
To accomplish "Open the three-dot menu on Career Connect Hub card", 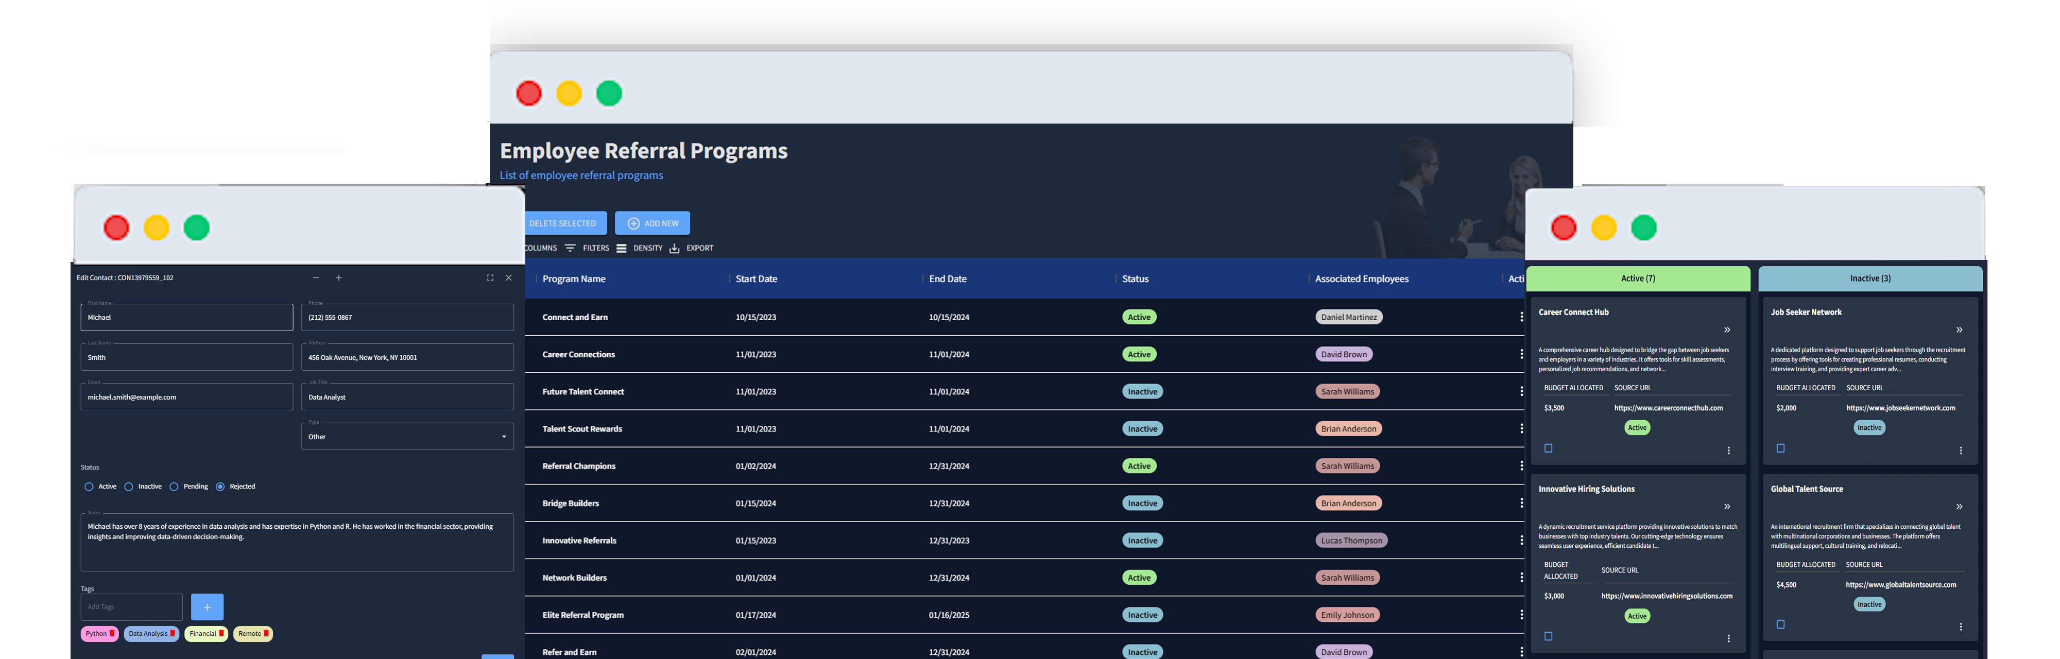I will click(x=1729, y=450).
